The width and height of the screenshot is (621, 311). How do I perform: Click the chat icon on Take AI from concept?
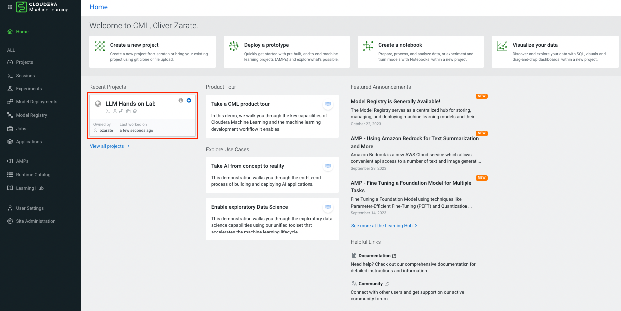pyautogui.click(x=328, y=166)
